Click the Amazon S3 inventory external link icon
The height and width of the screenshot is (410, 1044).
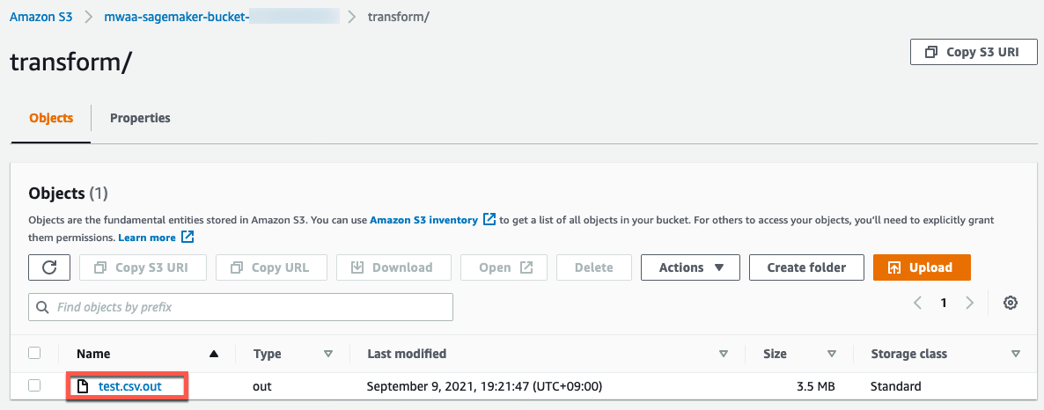pyautogui.click(x=489, y=220)
